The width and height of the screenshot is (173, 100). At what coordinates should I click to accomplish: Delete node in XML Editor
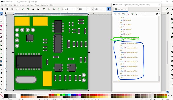128,14
